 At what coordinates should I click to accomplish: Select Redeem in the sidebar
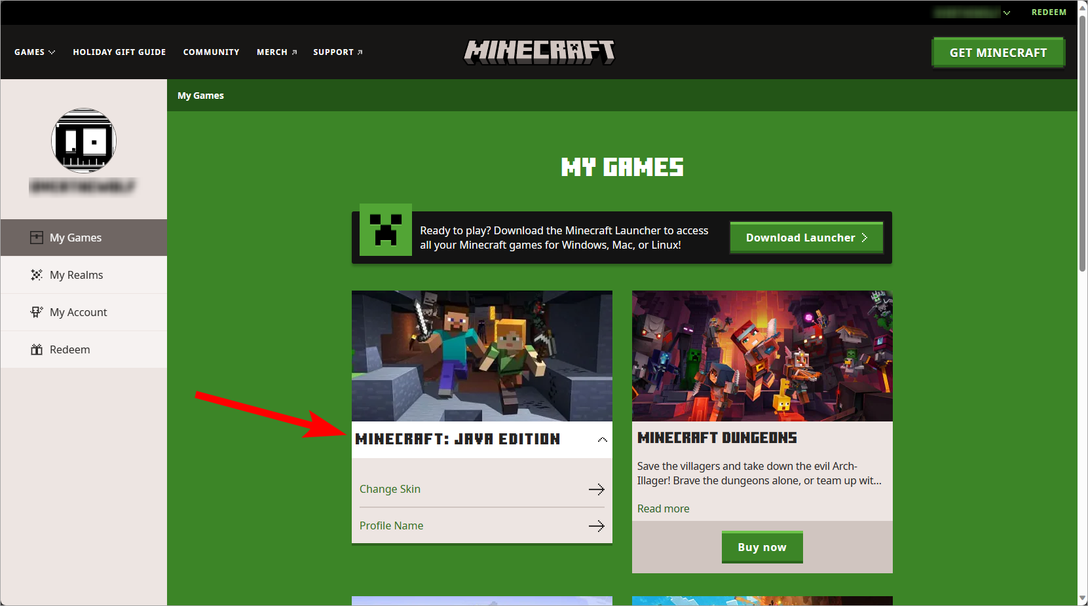click(x=84, y=349)
